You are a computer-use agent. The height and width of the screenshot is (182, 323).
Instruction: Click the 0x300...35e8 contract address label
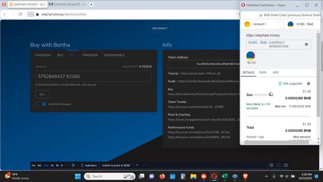pos(257,42)
